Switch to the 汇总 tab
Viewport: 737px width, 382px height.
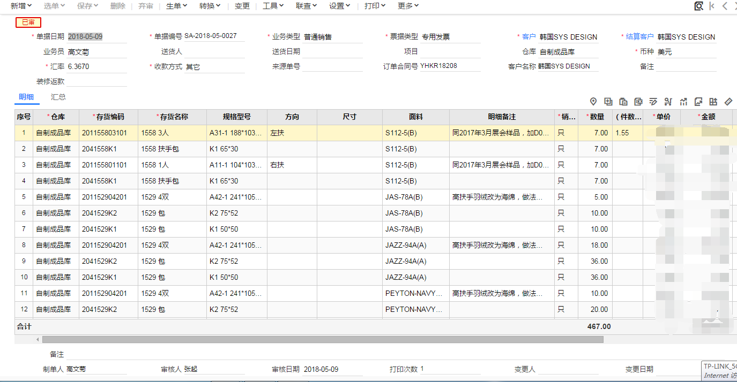coord(58,97)
